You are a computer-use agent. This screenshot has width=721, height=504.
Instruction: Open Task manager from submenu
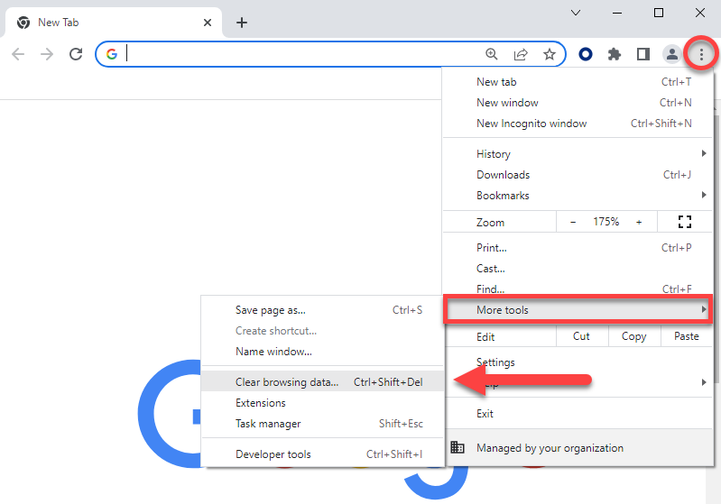(268, 424)
